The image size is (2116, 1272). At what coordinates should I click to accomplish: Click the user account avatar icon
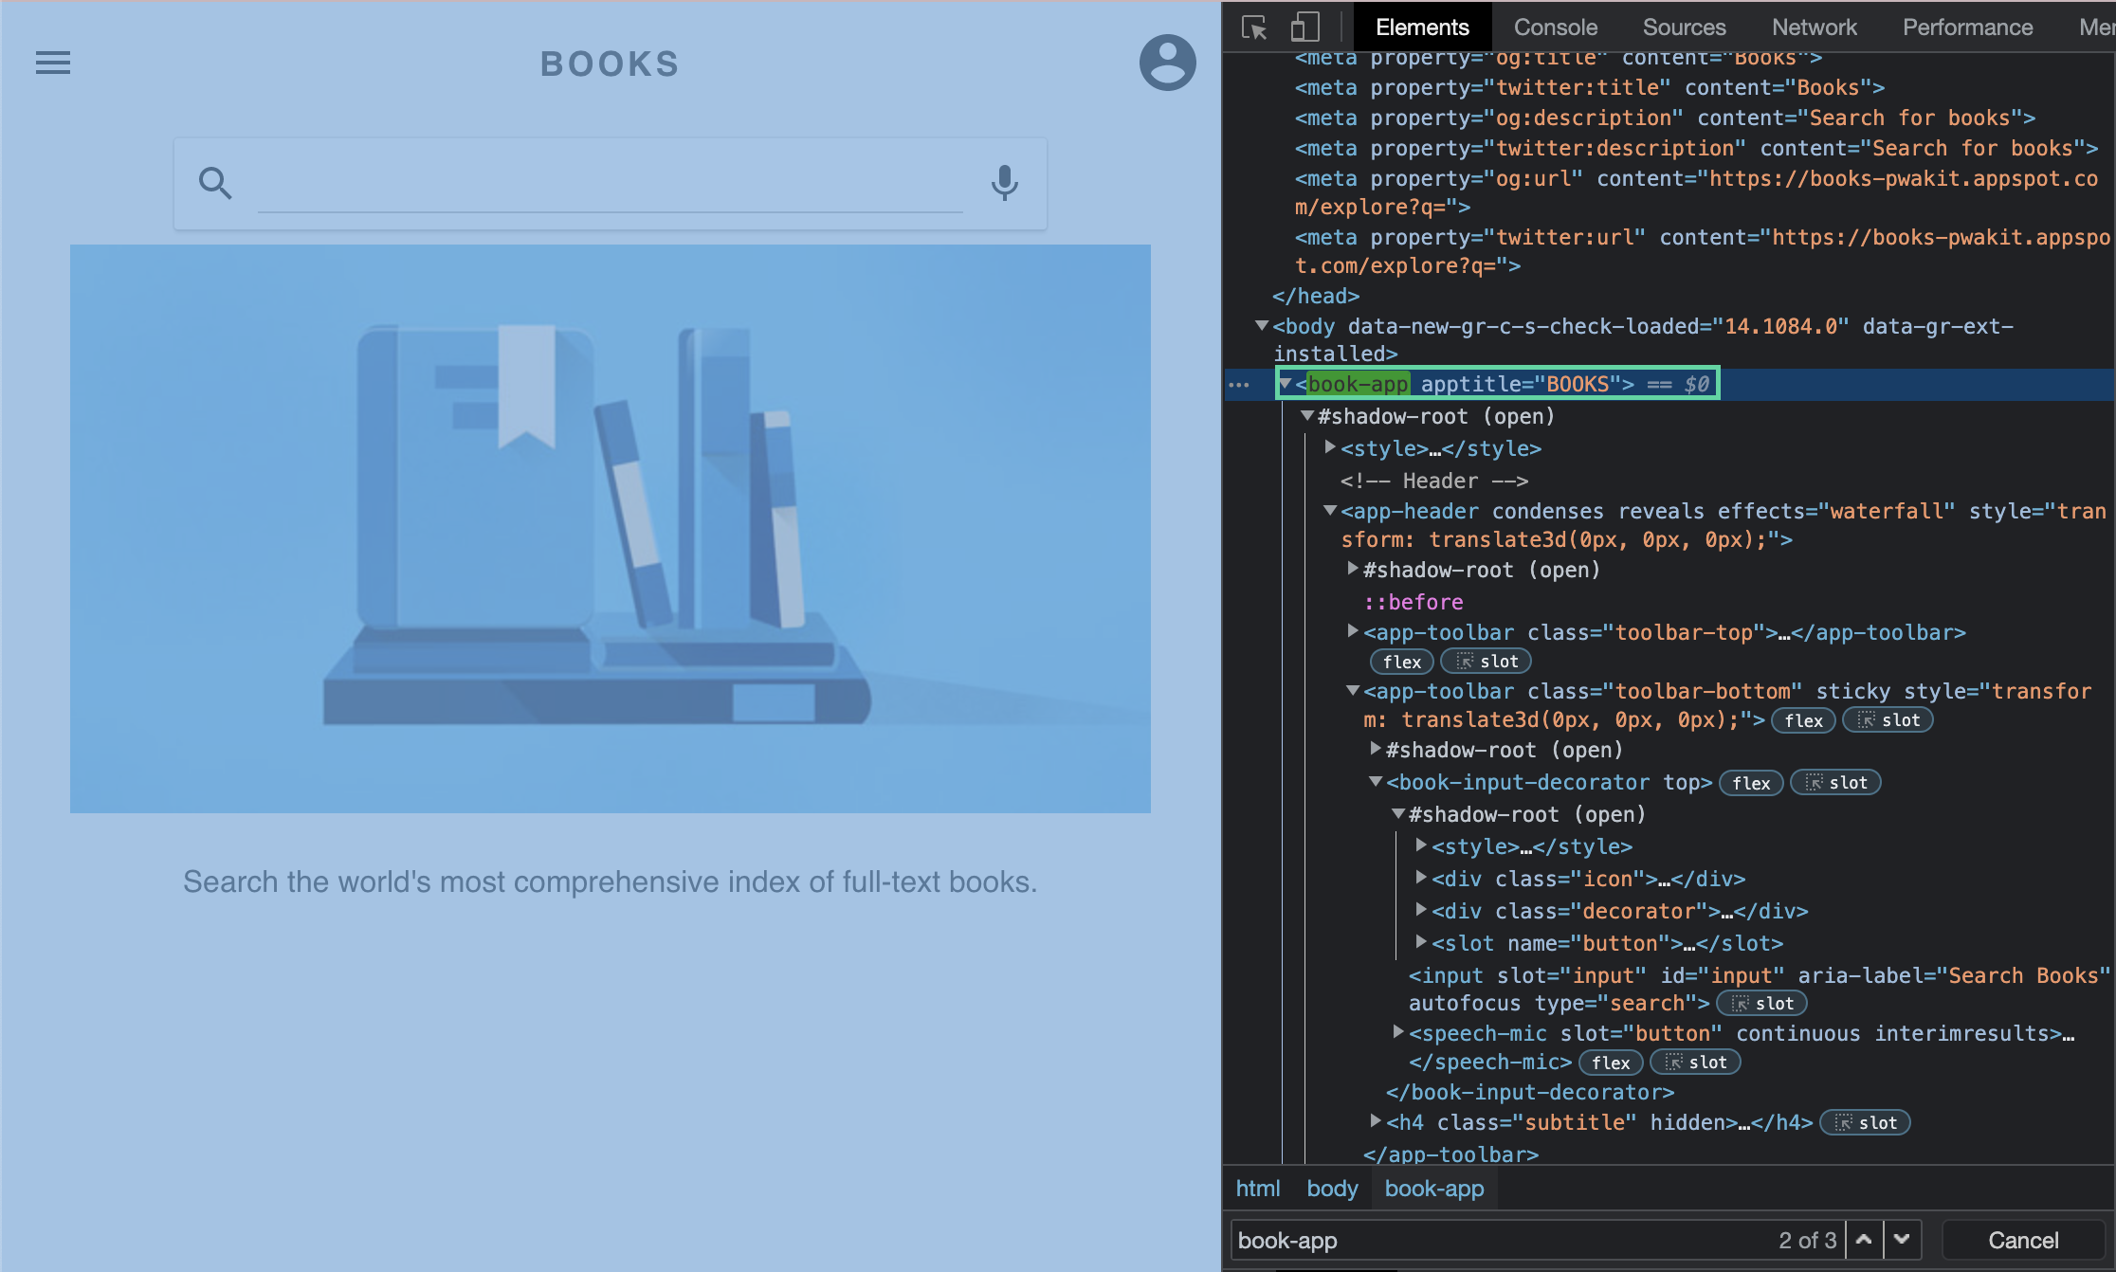[x=1167, y=64]
